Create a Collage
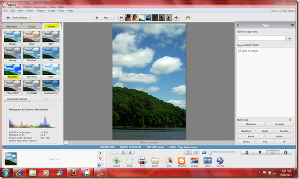This screenshot has width=299, height=179. (x=195, y=161)
